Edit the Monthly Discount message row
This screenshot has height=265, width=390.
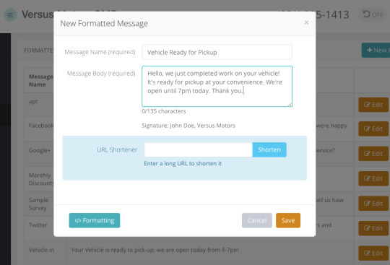click(373, 178)
